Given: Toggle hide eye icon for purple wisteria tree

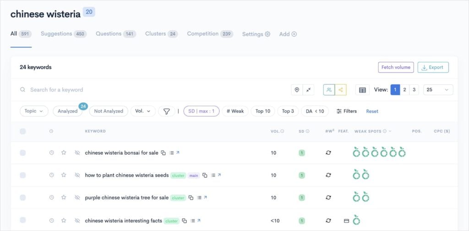Looking at the screenshot, I should 77,198.
